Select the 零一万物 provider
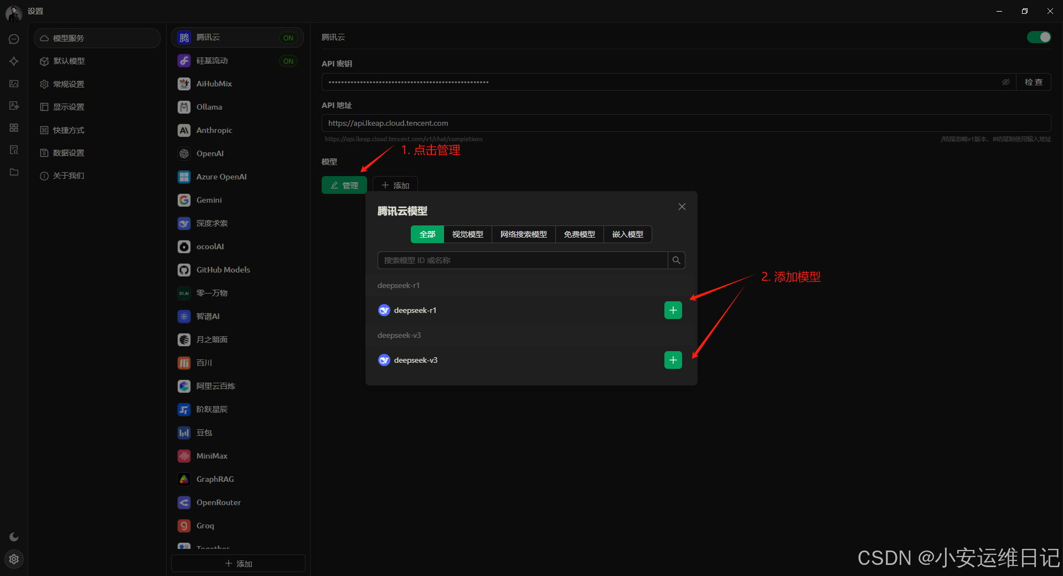 tap(237, 293)
